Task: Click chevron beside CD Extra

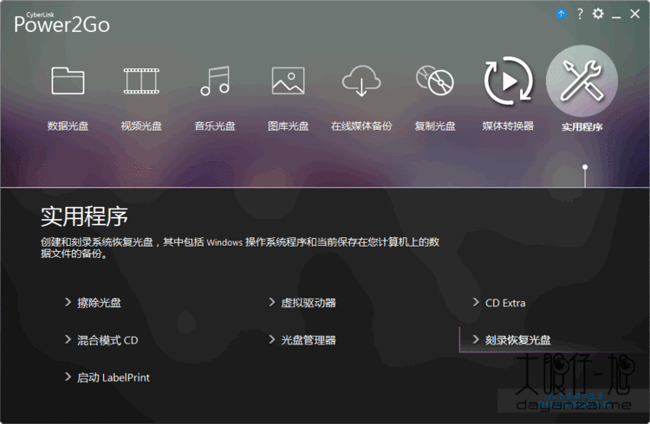Action: (x=476, y=302)
